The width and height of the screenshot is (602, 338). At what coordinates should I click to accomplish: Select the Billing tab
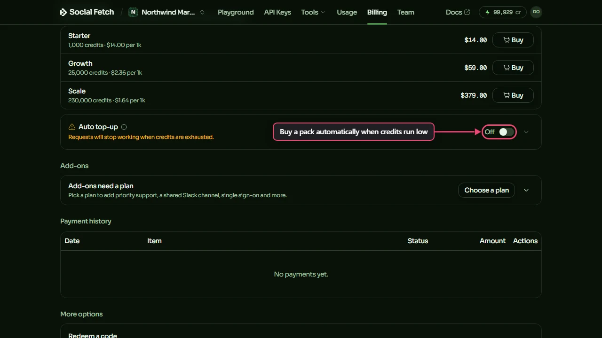[377, 12]
